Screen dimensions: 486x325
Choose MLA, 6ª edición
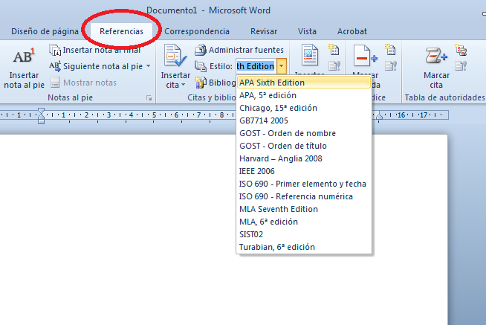click(x=304, y=222)
